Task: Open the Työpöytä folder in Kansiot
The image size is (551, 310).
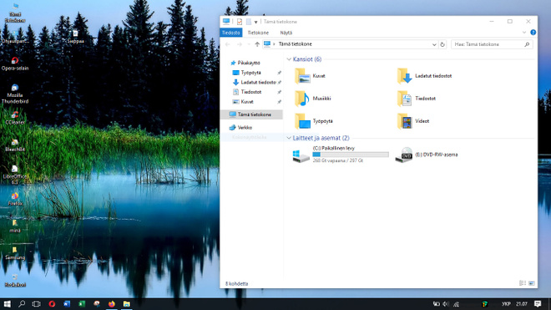Action: pyautogui.click(x=314, y=121)
